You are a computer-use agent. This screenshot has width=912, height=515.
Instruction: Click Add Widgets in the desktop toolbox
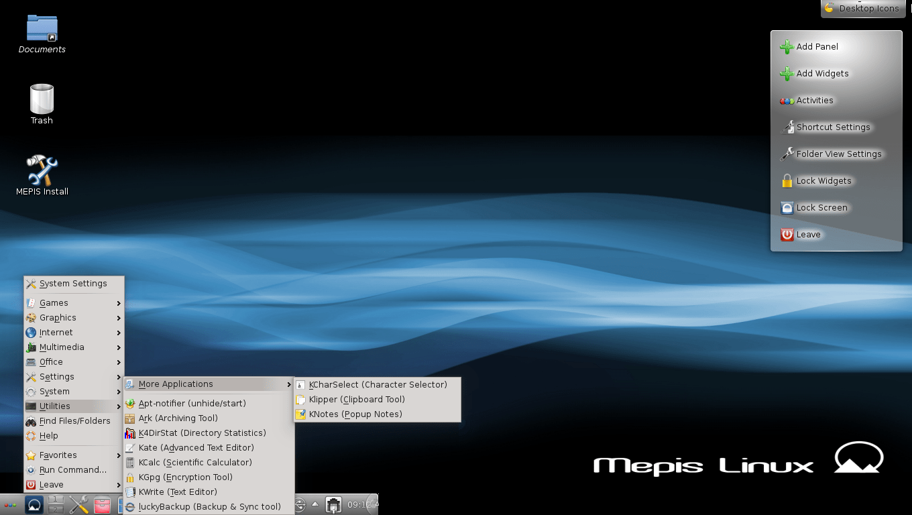821,74
